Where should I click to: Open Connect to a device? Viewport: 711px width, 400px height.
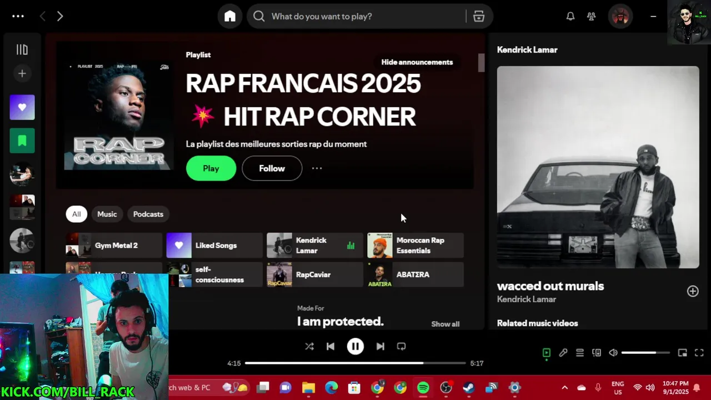(x=597, y=353)
